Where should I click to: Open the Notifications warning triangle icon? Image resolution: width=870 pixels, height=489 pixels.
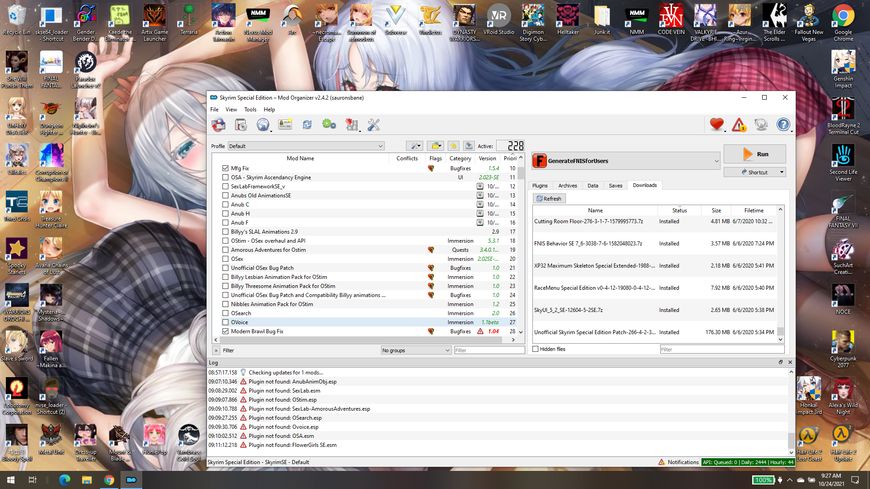[739, 125]
